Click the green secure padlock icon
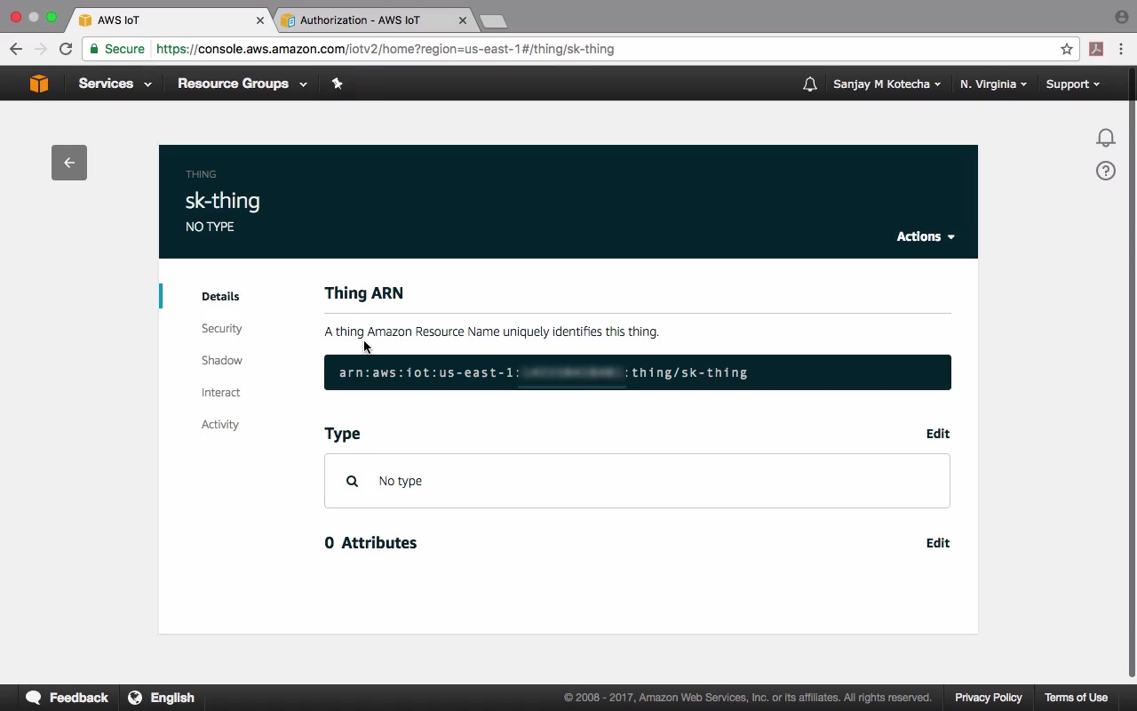1137x711 pixels. [x=94, y=49]
